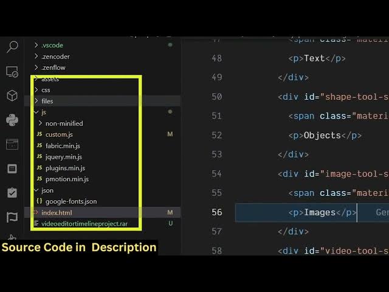The height and width of the screenshot is (292, 389).
Task: Open jquery.min.js file
Action: point(64,157)
